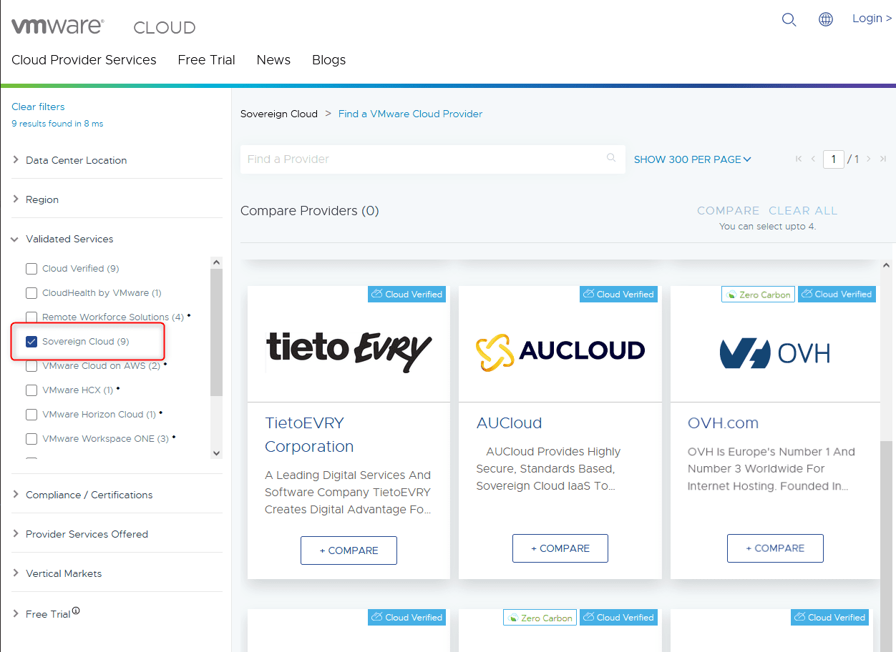Check CloudHealth by VMware filter
This screenshot has height=652, width=896.
point(31,293)
